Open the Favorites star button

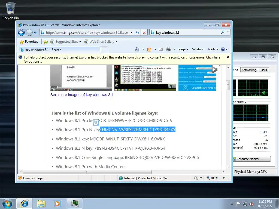[x=29, y=42]
